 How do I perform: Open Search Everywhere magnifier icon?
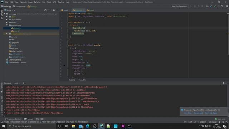(x=227, y=6)
